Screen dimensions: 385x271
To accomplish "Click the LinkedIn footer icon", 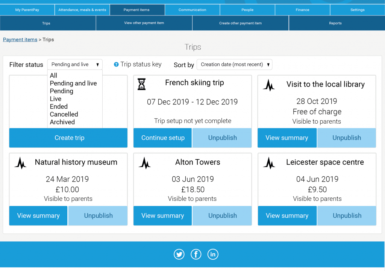I will 213,254.
